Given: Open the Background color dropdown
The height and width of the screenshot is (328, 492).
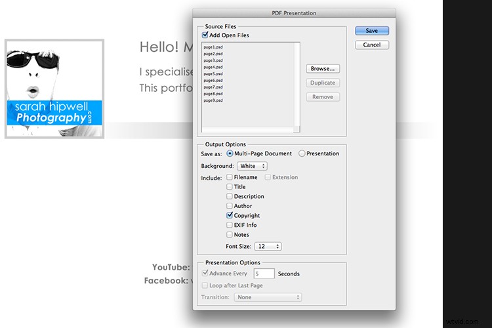Looking at the screenshot, I should tap(251, 166).
